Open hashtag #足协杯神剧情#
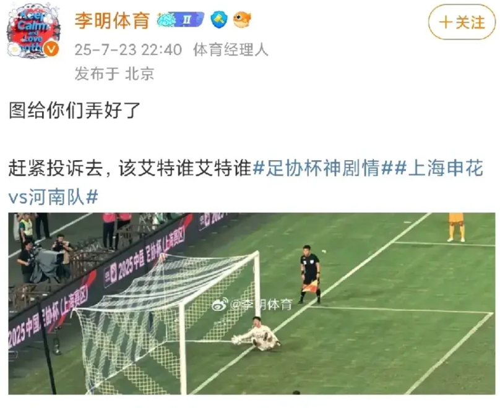The image size is (500, 408). click(x=323, y=168)
